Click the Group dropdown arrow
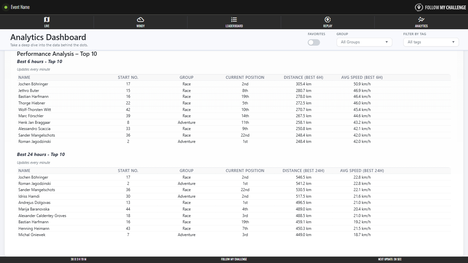468x263 pixels. pos(386,42)
